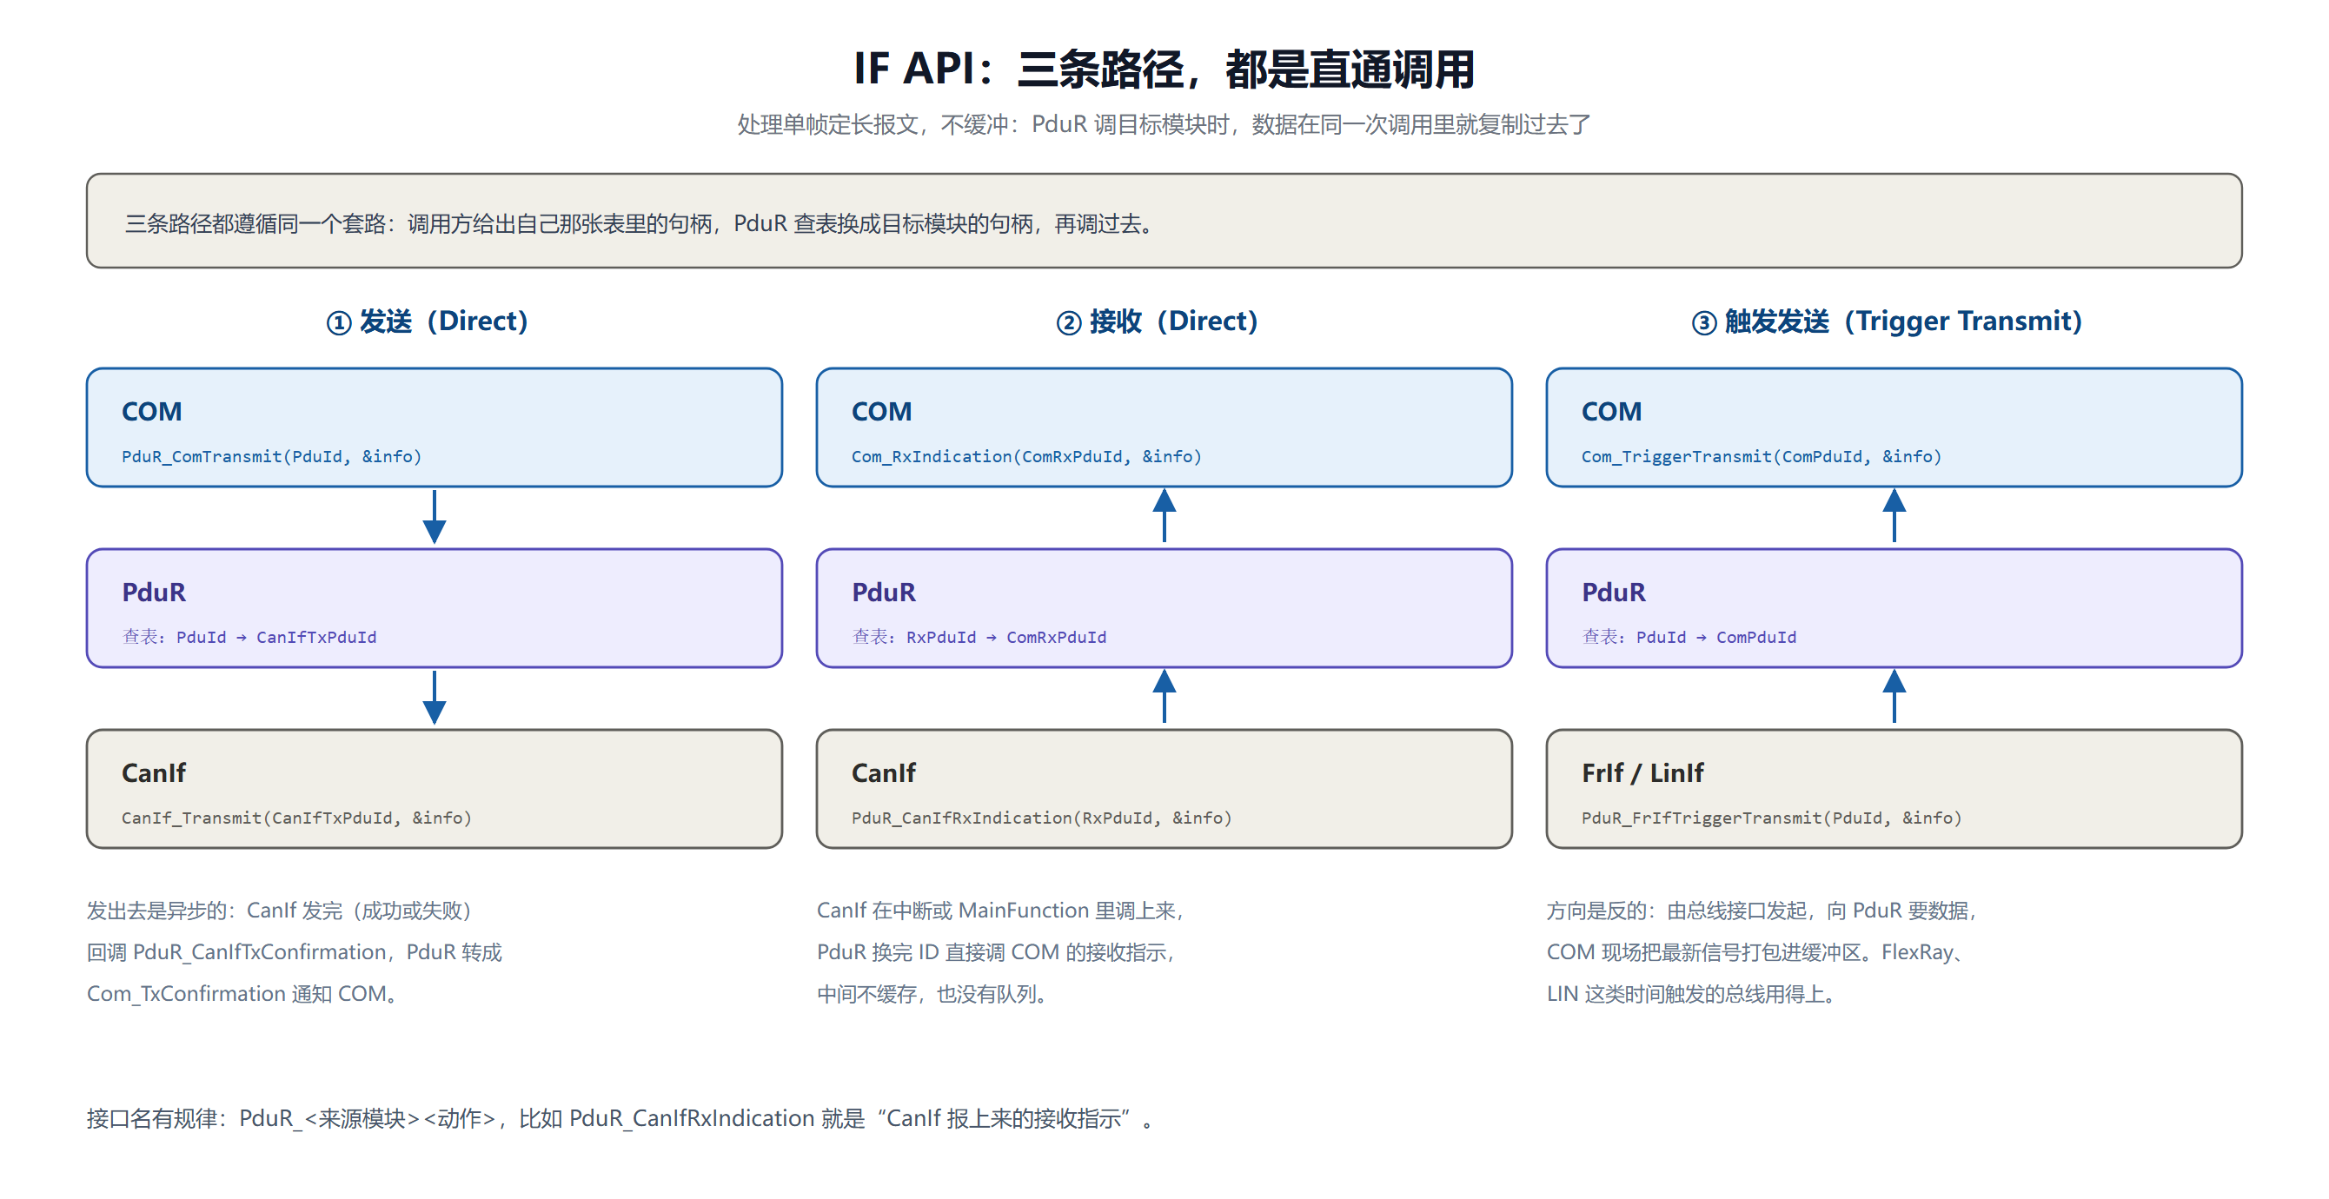
Task: Click lookup text 'RxPduId → ComRxPduId'
Action: [x=1006, y=638]
